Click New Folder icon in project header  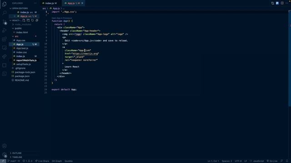click(28, 20)
